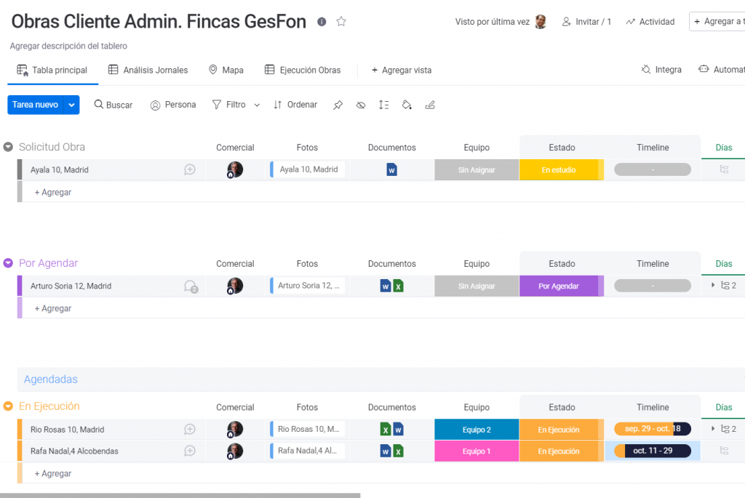Toggle hidden columns eye icon

point(361,105)
